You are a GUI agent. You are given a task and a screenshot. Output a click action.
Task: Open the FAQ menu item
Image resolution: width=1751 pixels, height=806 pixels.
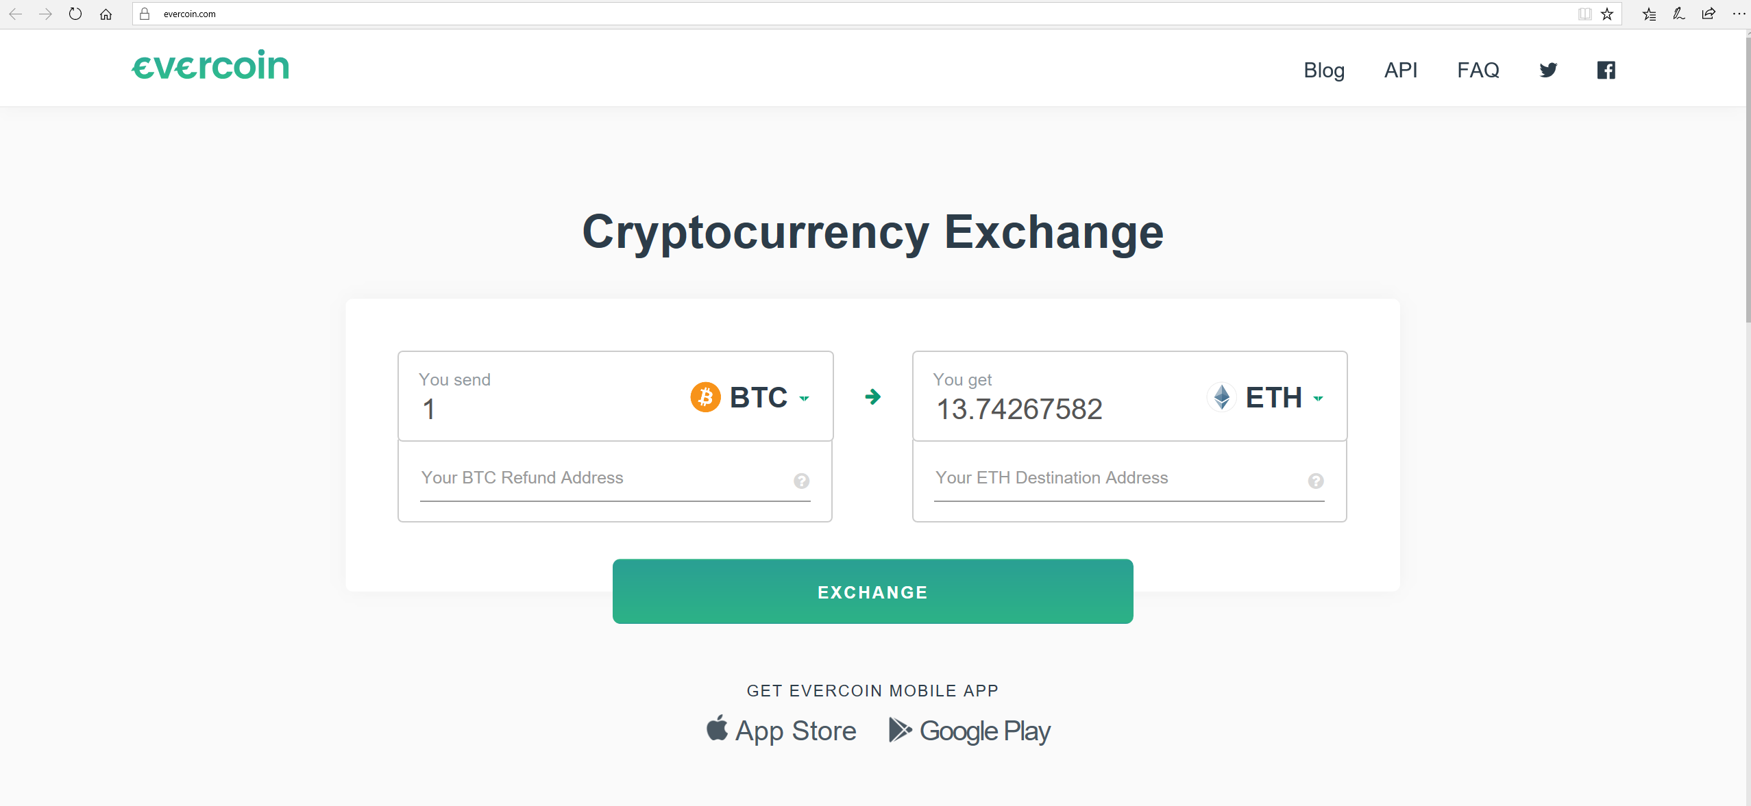(x=1478, y=70)
